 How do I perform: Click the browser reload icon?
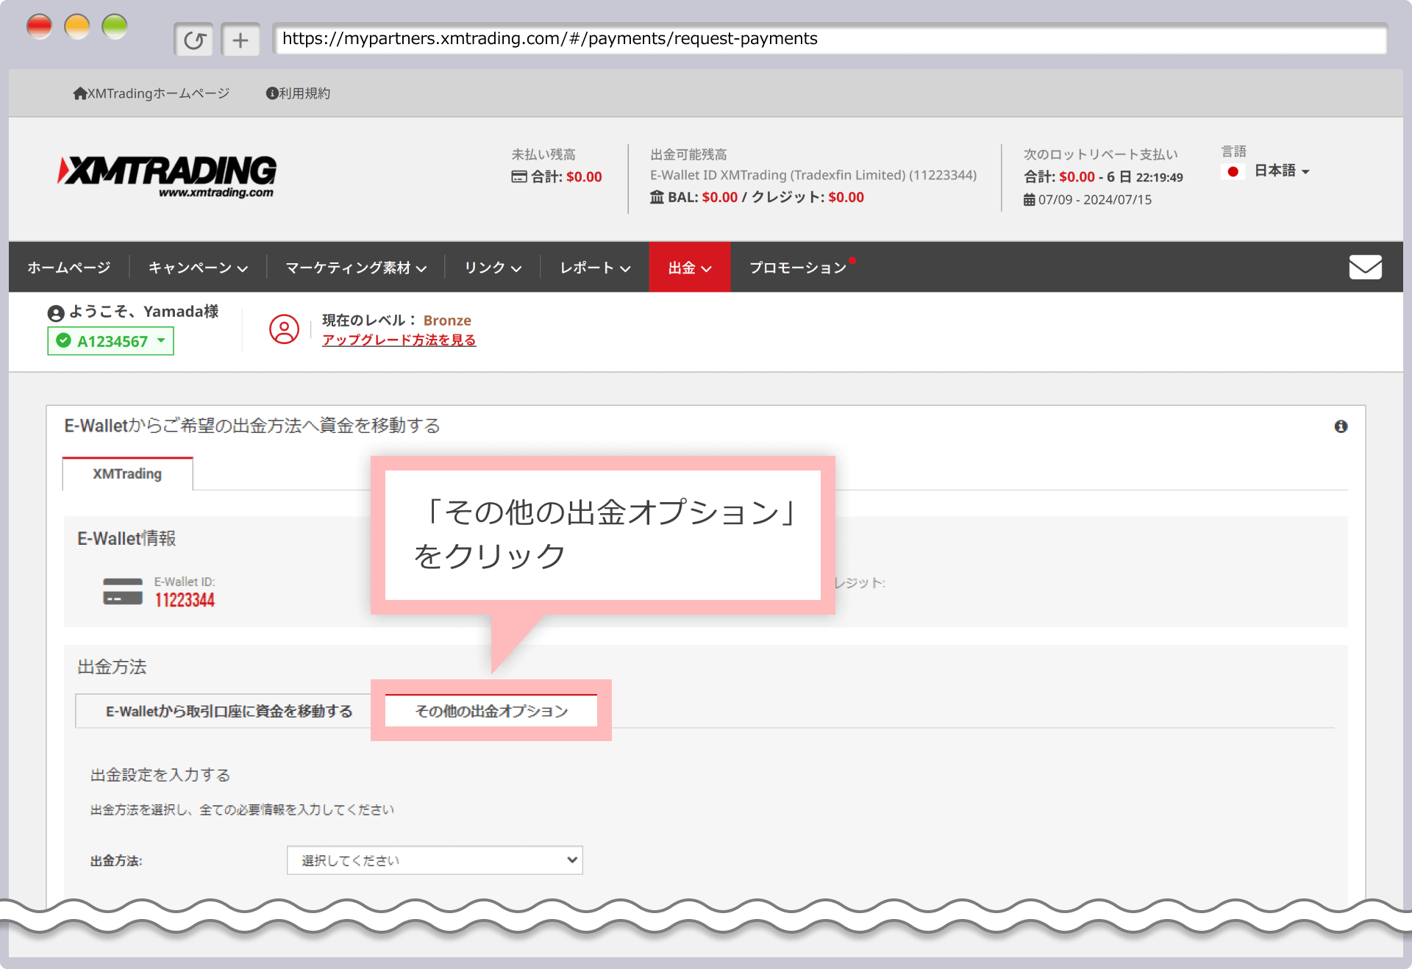click(x=194, y=40)
